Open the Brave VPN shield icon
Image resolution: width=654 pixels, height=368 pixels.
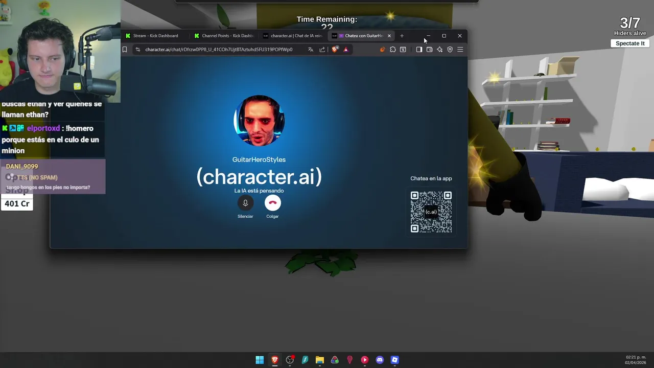tap(450, 50)
